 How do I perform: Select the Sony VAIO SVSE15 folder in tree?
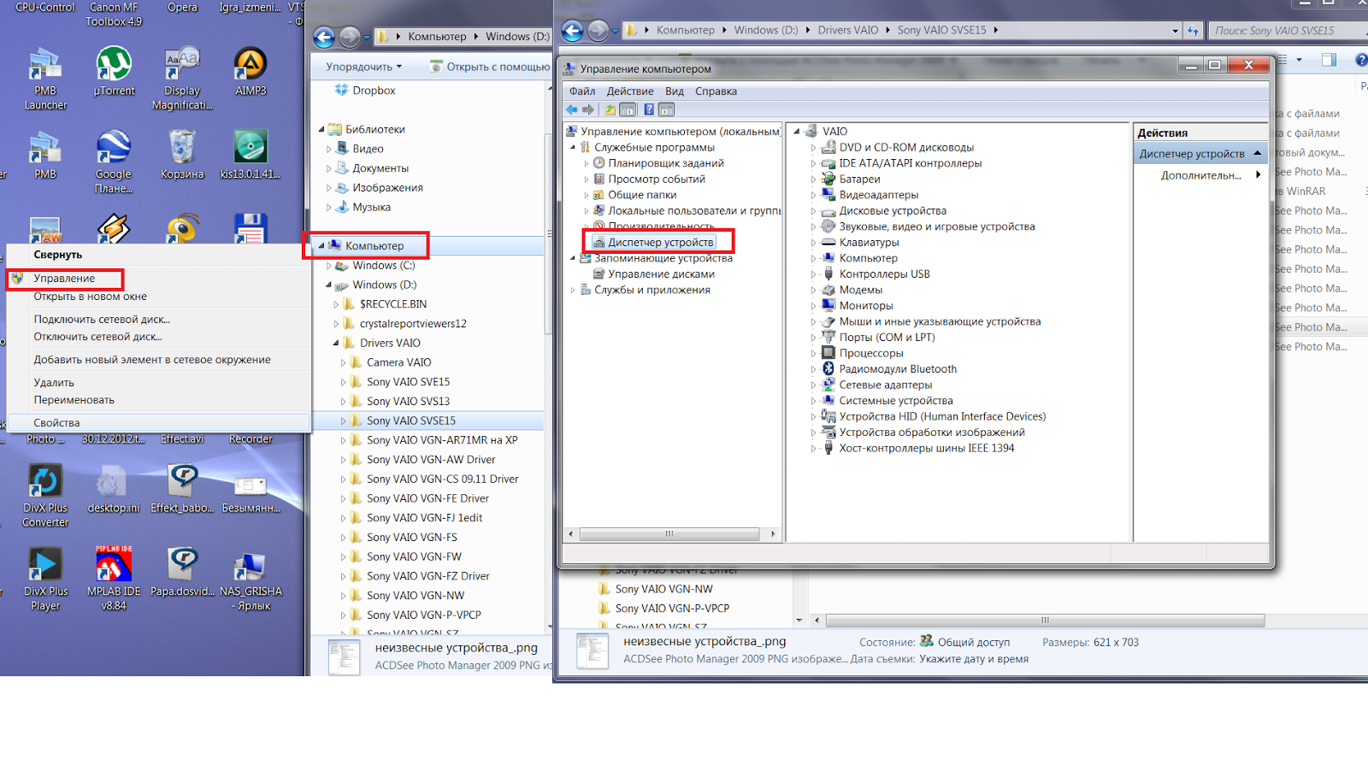coord(410,421)
